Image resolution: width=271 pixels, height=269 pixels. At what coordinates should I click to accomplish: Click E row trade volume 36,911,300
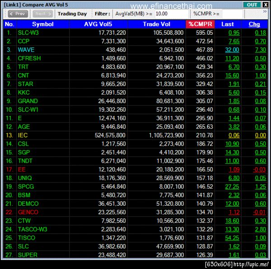pos(170,118)
